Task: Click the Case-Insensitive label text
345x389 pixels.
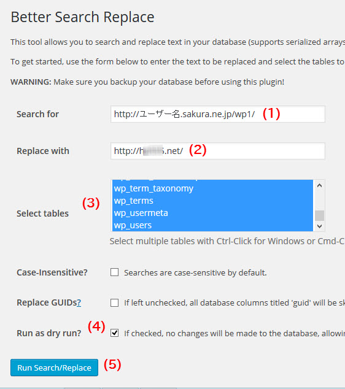Action: pyautogui.click(x=52, y=272)
